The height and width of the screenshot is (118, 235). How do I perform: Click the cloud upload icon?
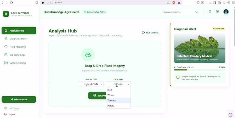pyautogui.click(x=88, y=55)
